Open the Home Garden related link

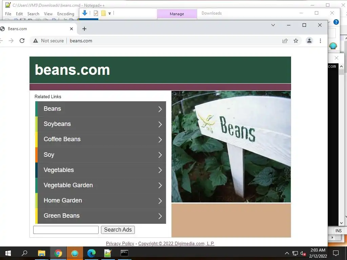click(100, 200)
